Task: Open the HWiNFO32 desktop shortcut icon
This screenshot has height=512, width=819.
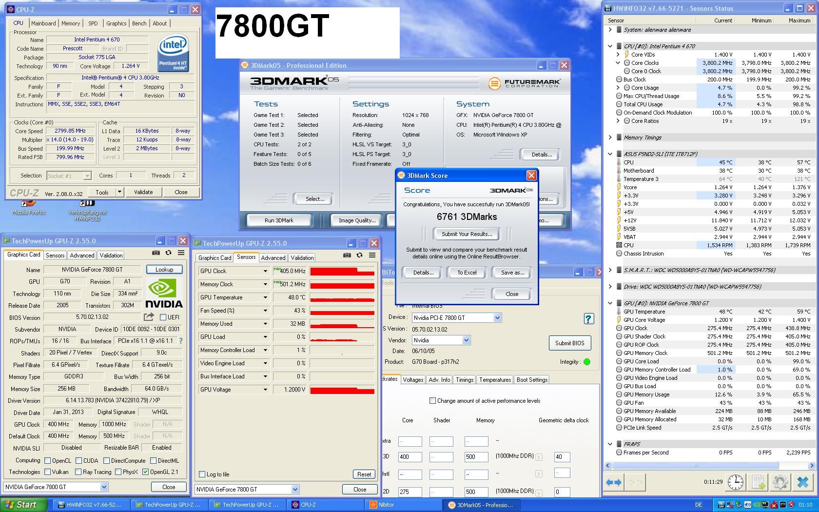Action: 87,210
